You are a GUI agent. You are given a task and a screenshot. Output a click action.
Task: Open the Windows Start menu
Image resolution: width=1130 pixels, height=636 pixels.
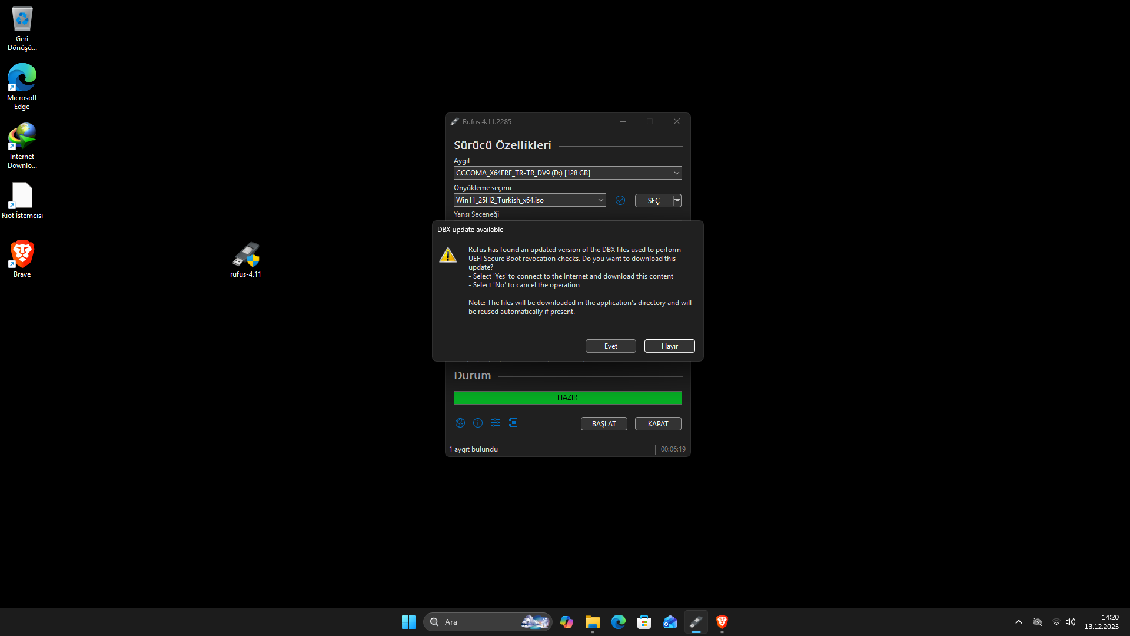[408, 622]
